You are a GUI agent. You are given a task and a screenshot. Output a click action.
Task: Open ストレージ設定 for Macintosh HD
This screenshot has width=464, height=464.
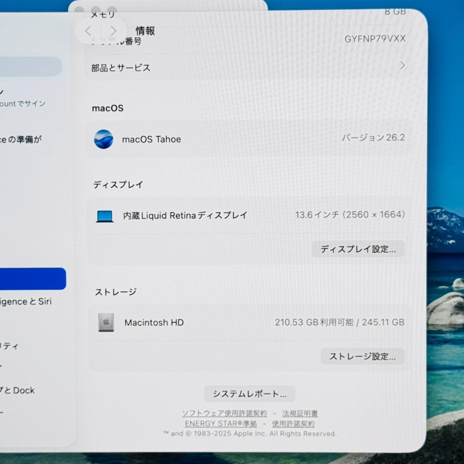pos(362,356)
